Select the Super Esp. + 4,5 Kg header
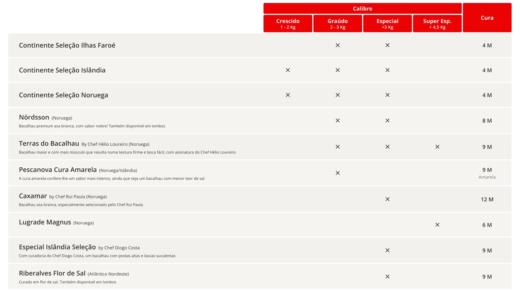The height and width of the screenshot is (292, 520). pyautogui.click(x=437, y=23)
